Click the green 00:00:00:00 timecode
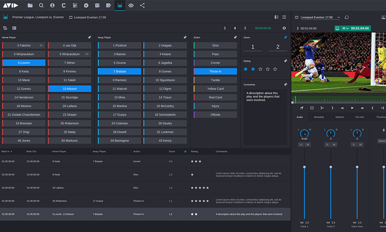Screen dimensions: 386x232 [x=263, y=28]
